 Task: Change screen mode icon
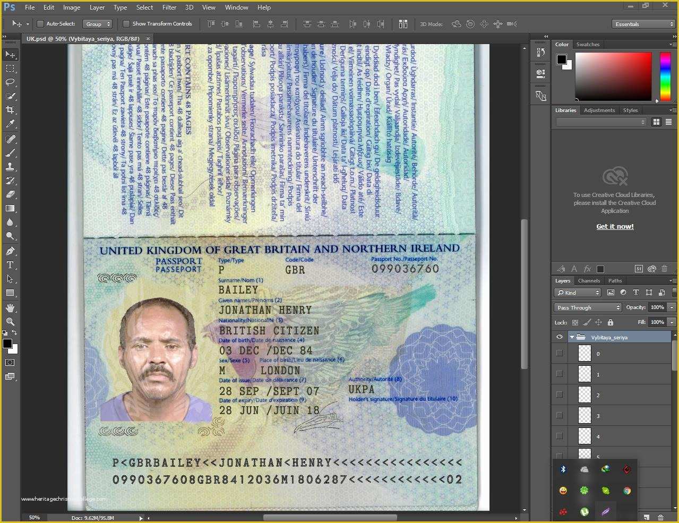point(10,376)
